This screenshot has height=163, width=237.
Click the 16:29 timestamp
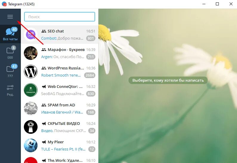(x=91, y=105)
